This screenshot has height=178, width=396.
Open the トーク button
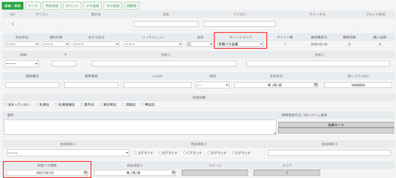(x=32, y=6)
